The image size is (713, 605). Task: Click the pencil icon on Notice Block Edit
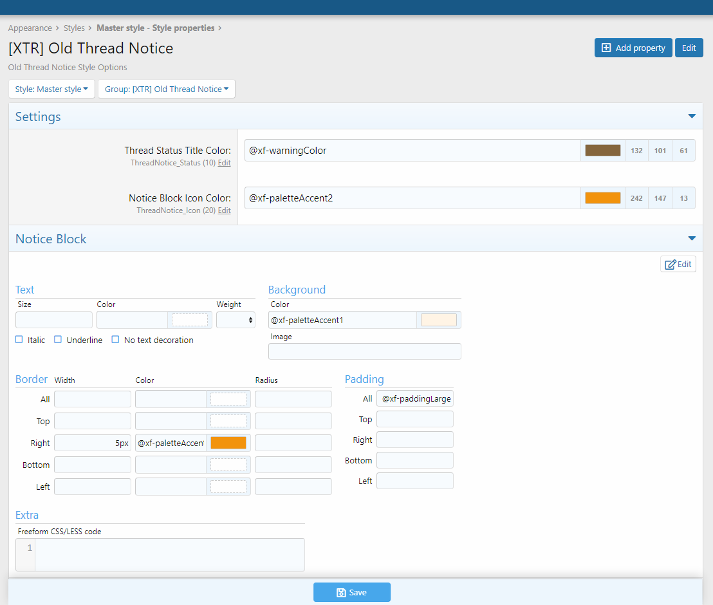[671, 265]
